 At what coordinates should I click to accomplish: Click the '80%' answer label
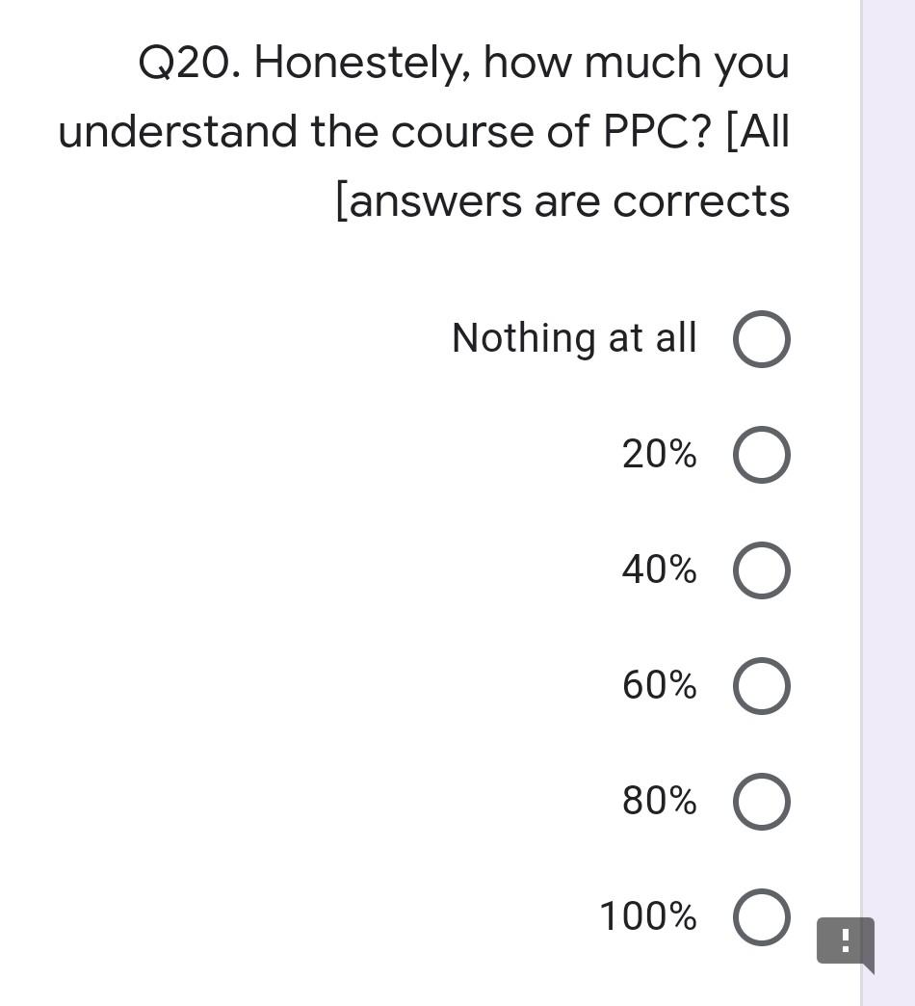(x=661, y=801)
